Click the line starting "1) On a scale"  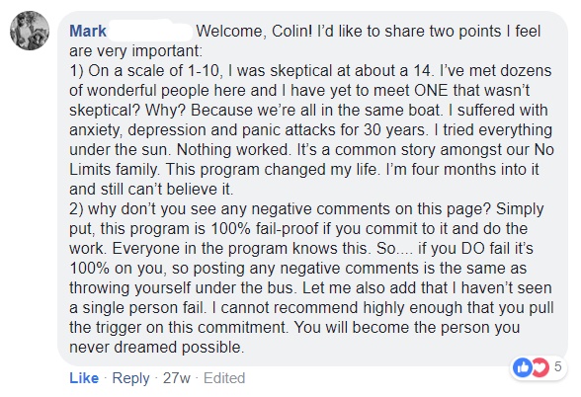[x=310, y=71]
